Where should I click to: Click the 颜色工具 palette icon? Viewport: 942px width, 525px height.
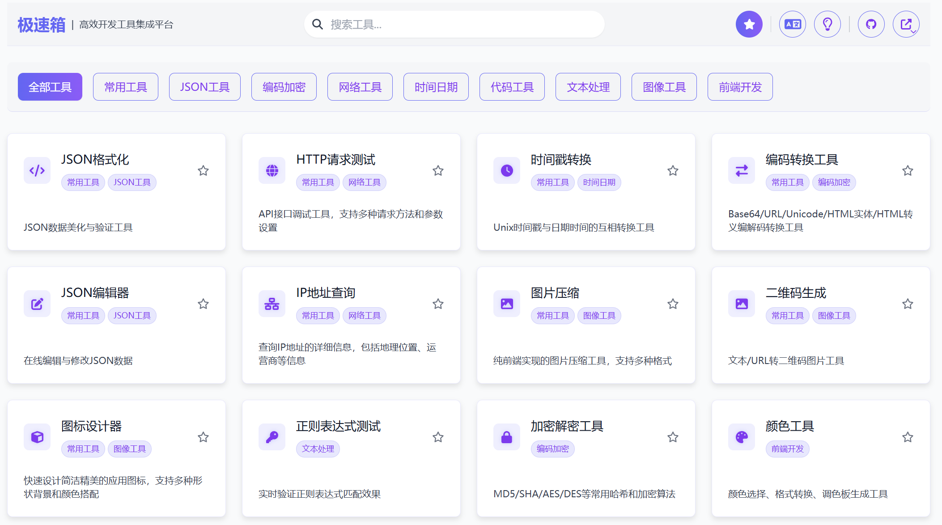coord(742,437)
